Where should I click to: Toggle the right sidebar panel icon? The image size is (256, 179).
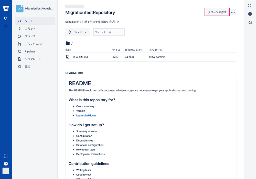(250, 5)
